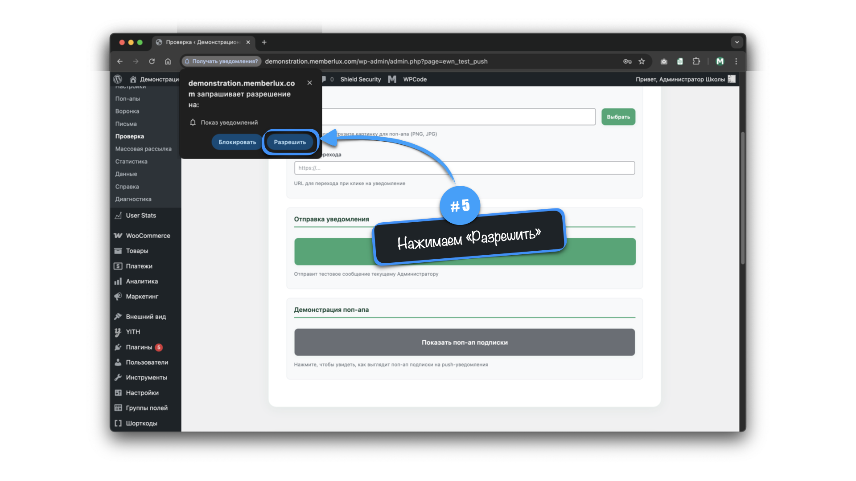Click the browser reload icon
The image size is (856, 481).
click(x=152, y=61)
